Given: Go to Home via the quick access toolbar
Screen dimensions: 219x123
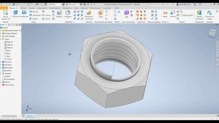Looking at the screenshot, I should pos(29,4).
